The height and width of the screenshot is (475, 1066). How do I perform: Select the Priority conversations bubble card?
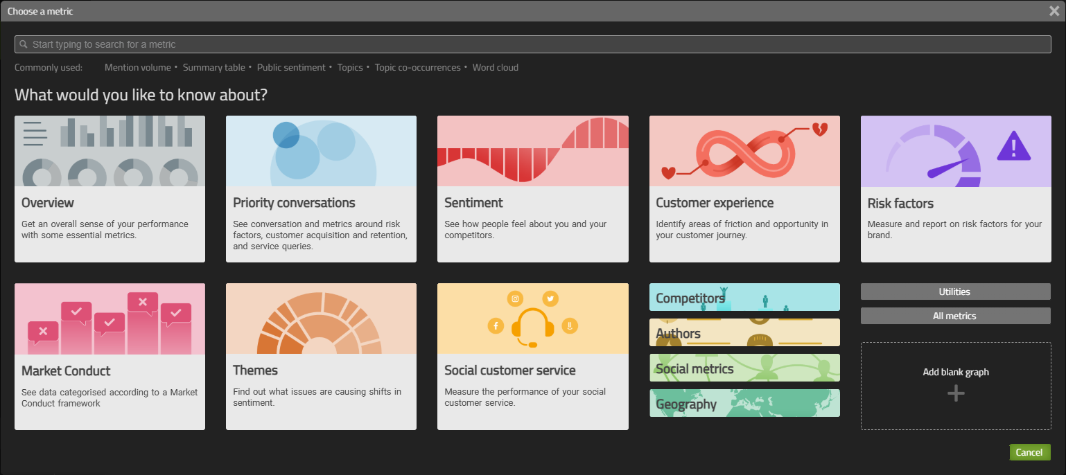coord(321,189)
